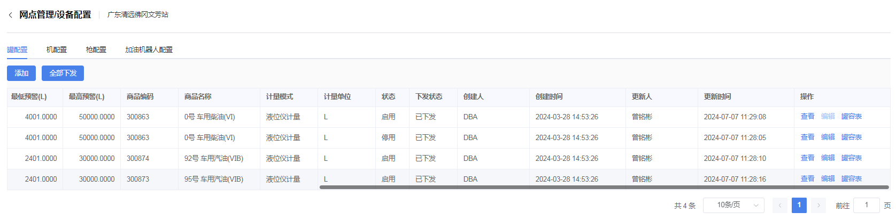View the first 0号 车用柴油(VI) row via 查看
896x220 pixels.
(x=807, y=117)
